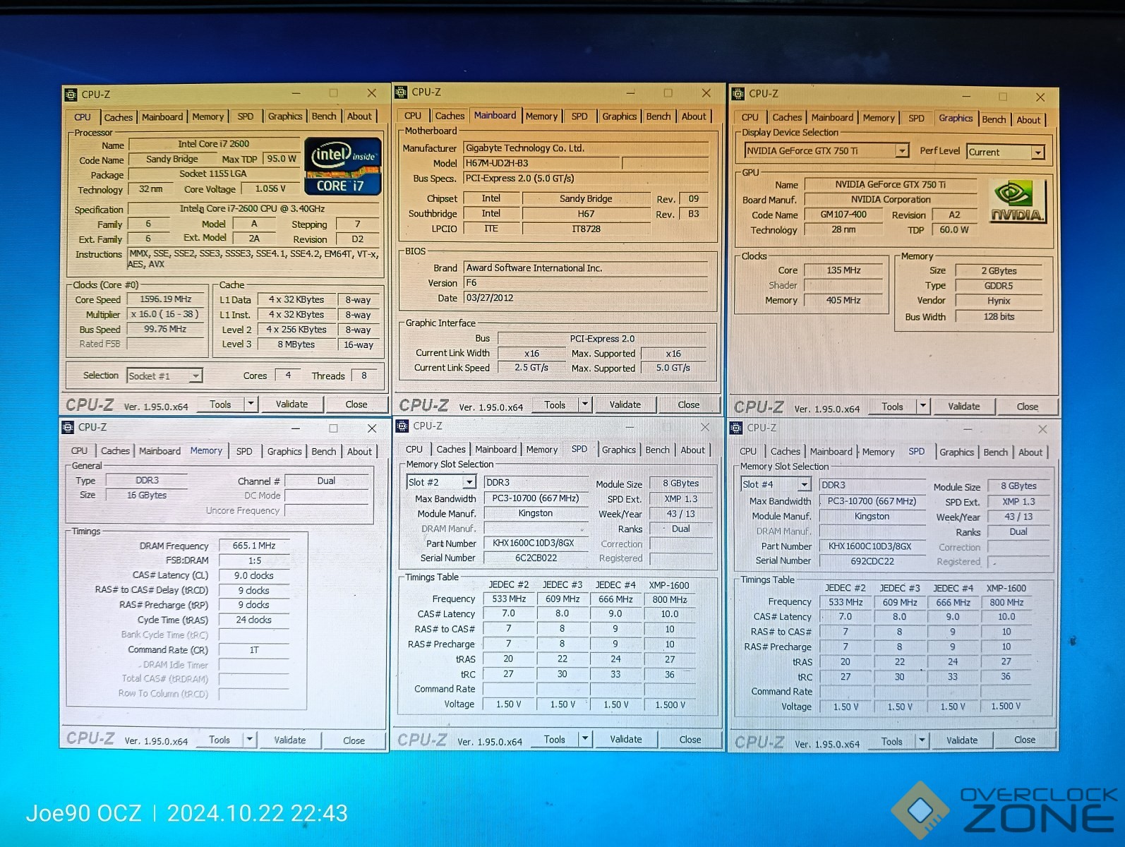
Task: Click the Serial Number value 6C2CB022
Action: tap(536, 558)
